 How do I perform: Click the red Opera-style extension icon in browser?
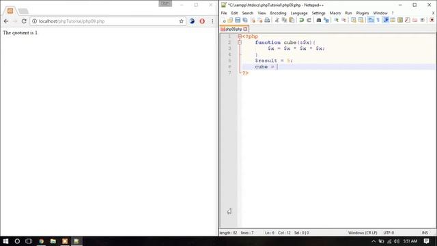pyautogui.click(x=202, y=21)
